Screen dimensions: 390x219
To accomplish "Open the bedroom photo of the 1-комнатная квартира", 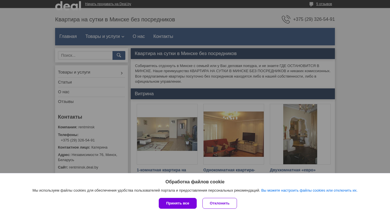I will click(x=167, y=134).
